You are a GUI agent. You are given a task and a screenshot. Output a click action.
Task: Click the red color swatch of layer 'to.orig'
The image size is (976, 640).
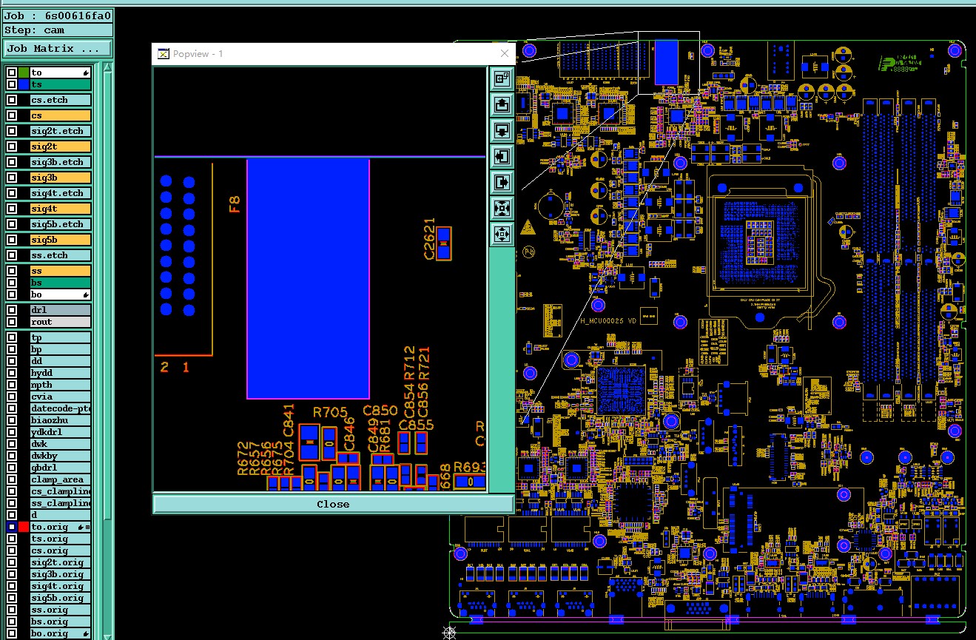(x=24, y=527)
